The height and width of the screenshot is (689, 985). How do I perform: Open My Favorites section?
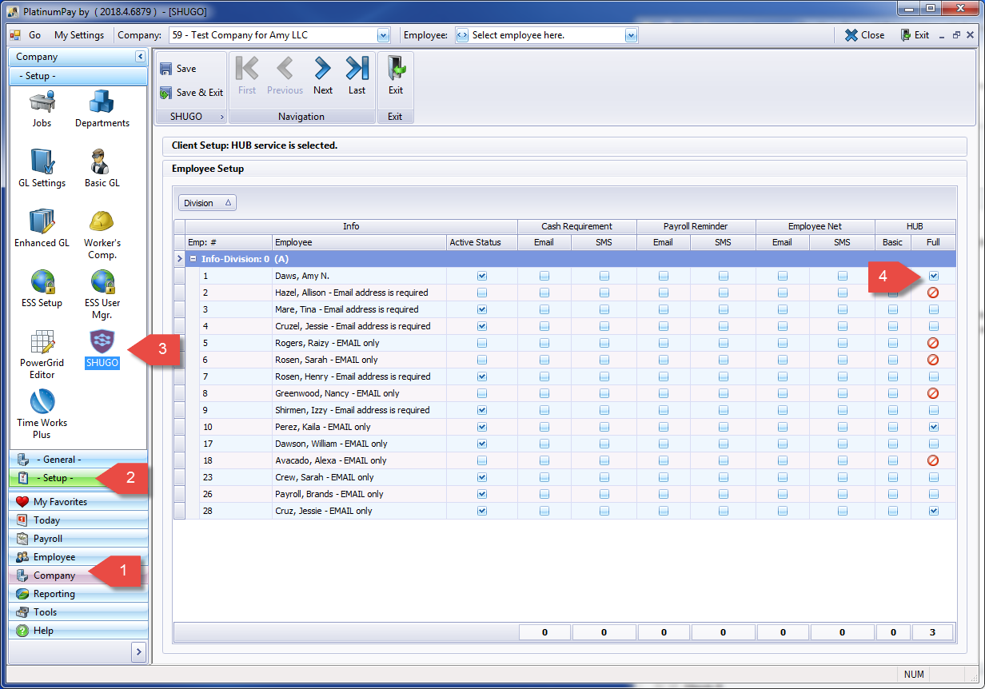78,502
